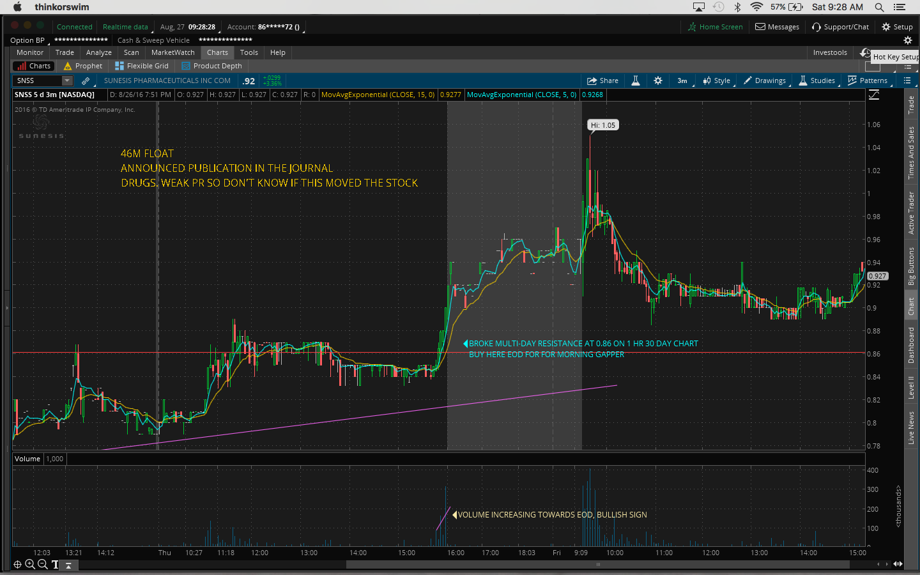Image resolution: width=920 pixels, height=575 pixels.
Task: Switch to the Monitor main tab
Action: pos(30,52)
